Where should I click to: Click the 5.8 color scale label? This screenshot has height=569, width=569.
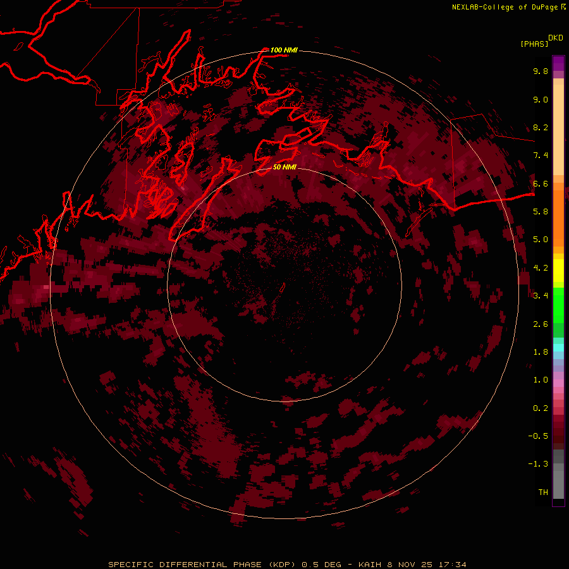tap(541, 212)
